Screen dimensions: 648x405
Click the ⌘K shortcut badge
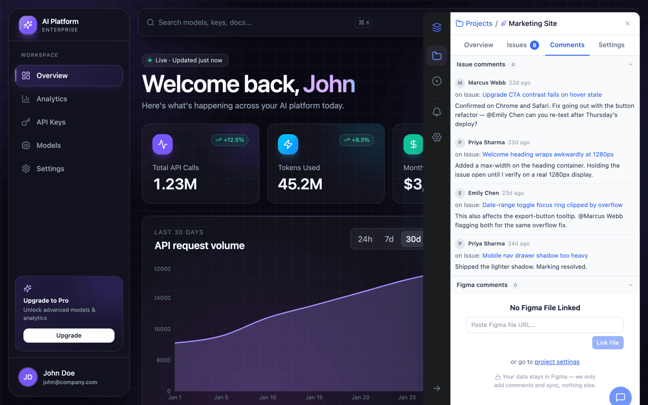pyautogui.click(x=364, y=22)
